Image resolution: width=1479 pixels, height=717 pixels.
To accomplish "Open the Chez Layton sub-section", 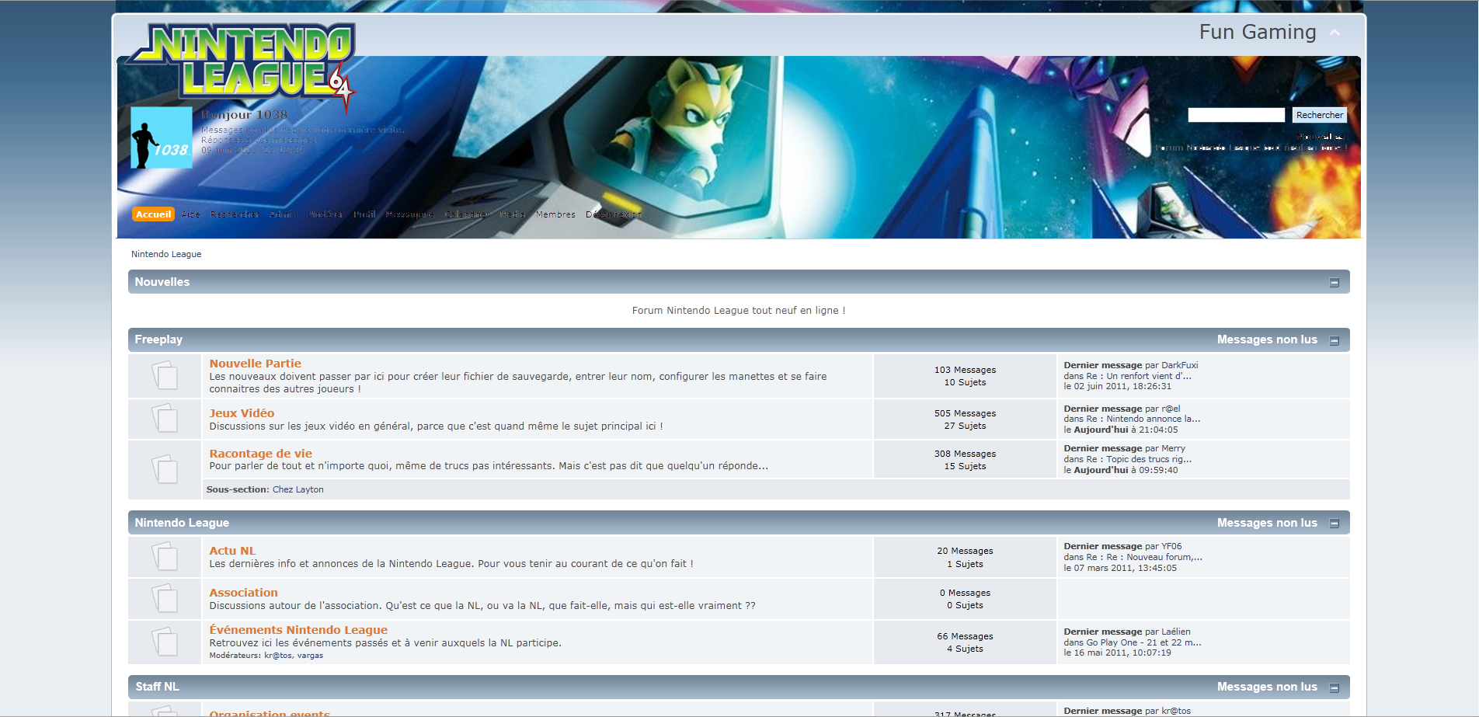I will (x=298, y=489).
